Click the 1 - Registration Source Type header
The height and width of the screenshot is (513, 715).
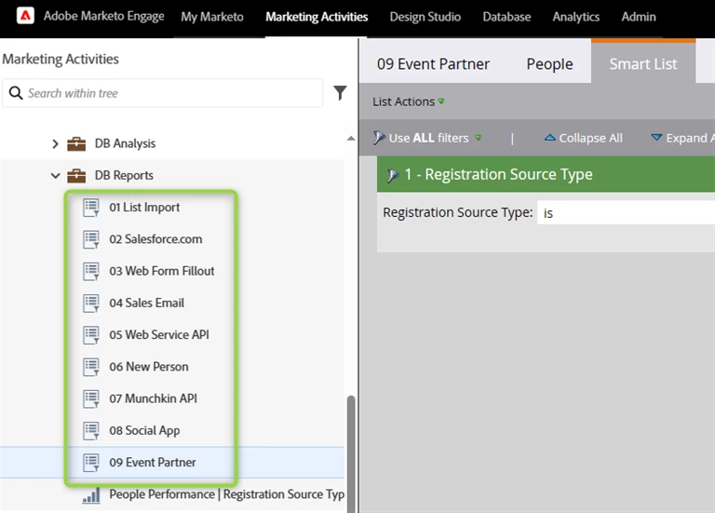pyautogui.click(x=546, y=174)
